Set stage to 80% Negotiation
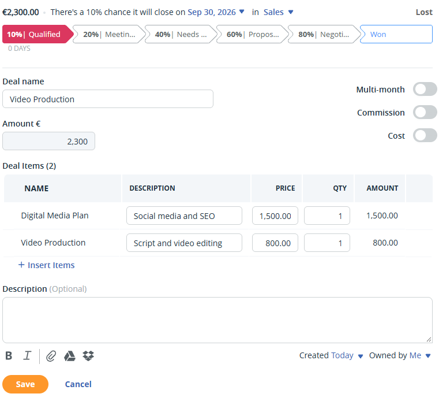 (x=324, y=34)
